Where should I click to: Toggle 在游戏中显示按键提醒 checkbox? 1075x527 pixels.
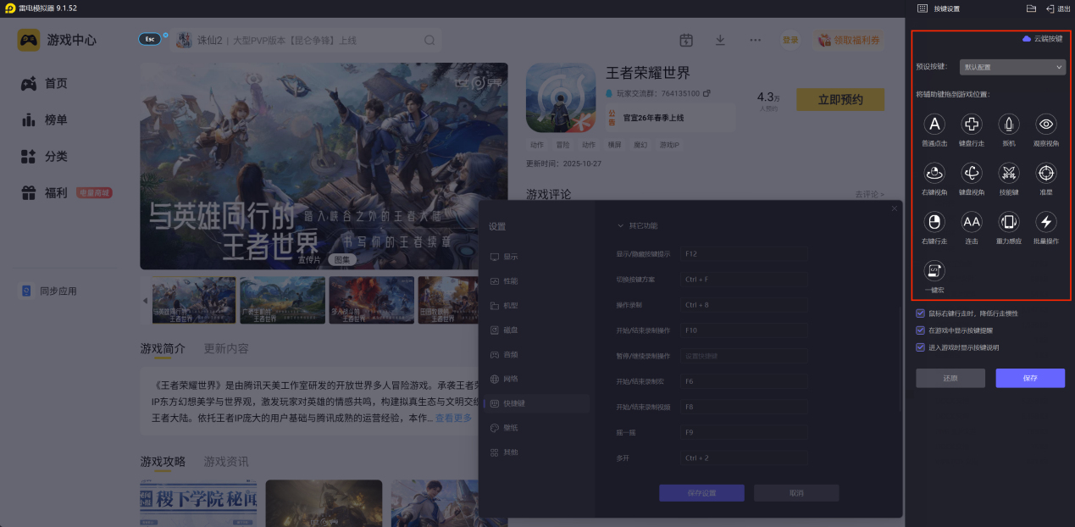[921, 330]
